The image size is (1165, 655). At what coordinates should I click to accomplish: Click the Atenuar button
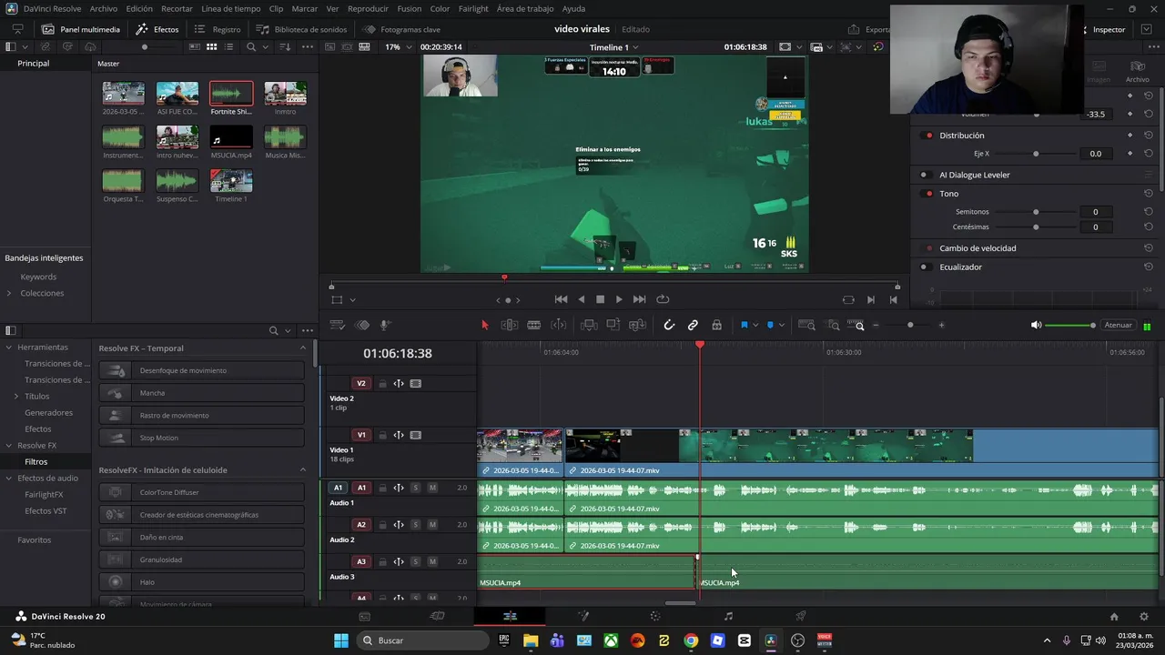pos(1118,326)
